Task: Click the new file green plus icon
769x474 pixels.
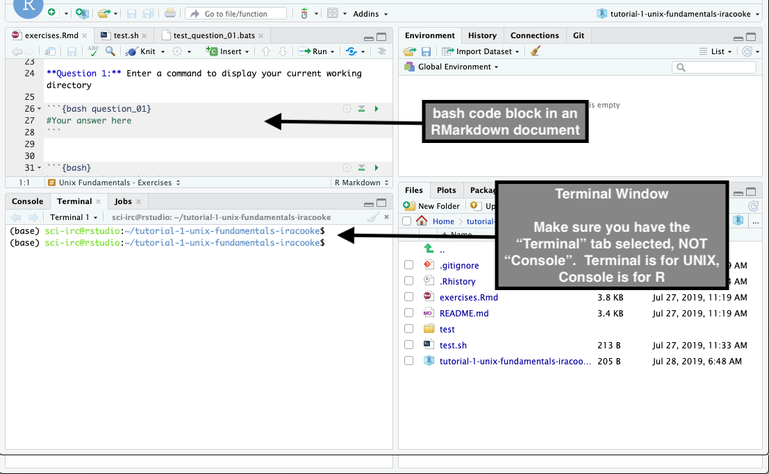Action: (53, 13)
